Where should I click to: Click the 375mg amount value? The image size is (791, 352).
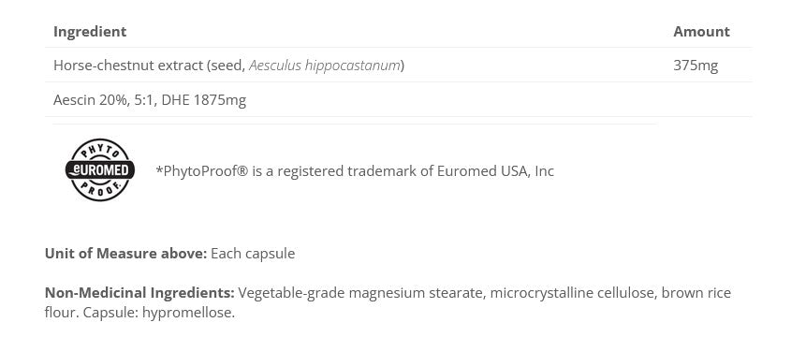tap(696, 66)
